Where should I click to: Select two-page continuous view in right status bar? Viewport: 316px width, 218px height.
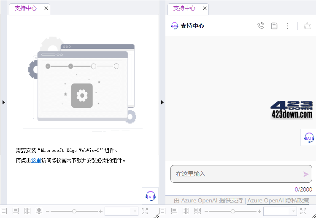click(197, 211)
